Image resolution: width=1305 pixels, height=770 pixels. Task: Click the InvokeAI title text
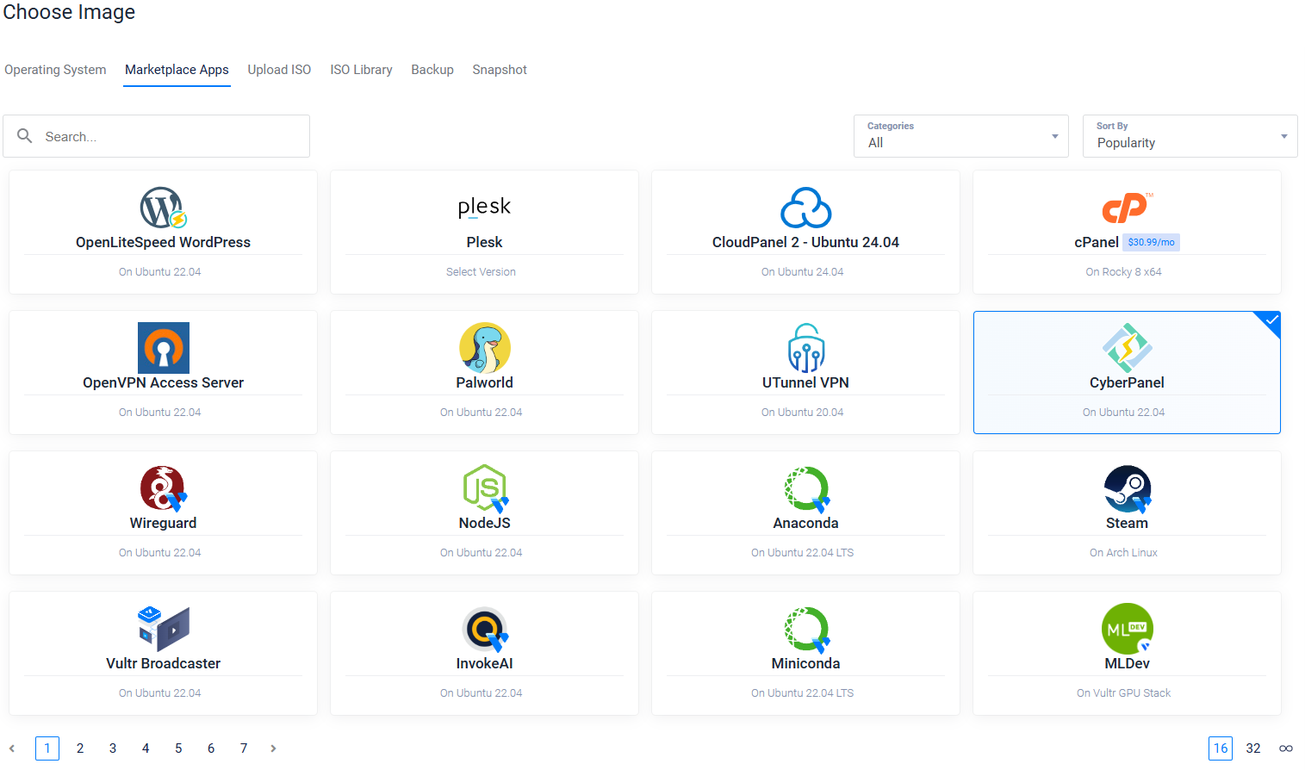[x=484, y=664]
